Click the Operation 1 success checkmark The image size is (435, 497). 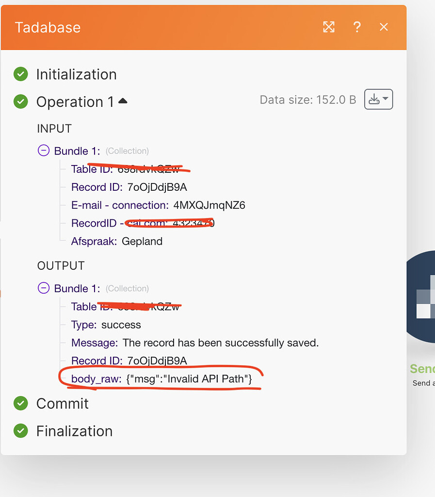(x=20, y=101)
